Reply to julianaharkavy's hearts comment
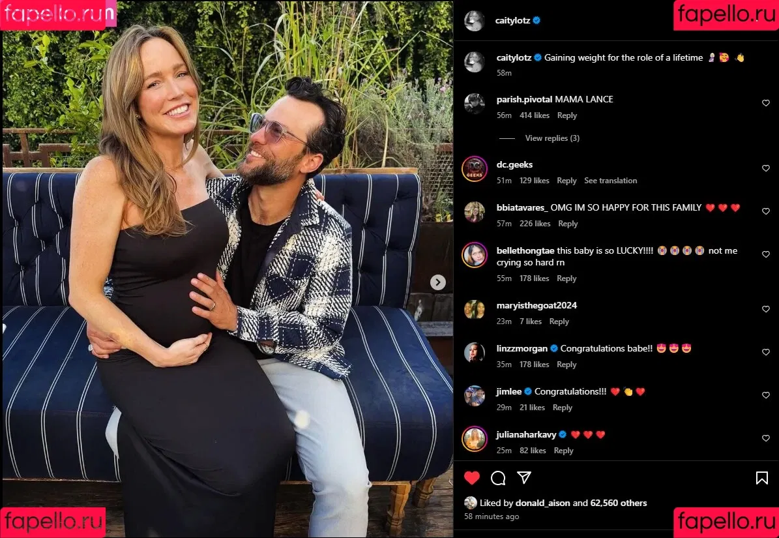This screenshot has height=538, width=779. click(x=563, y=451)
